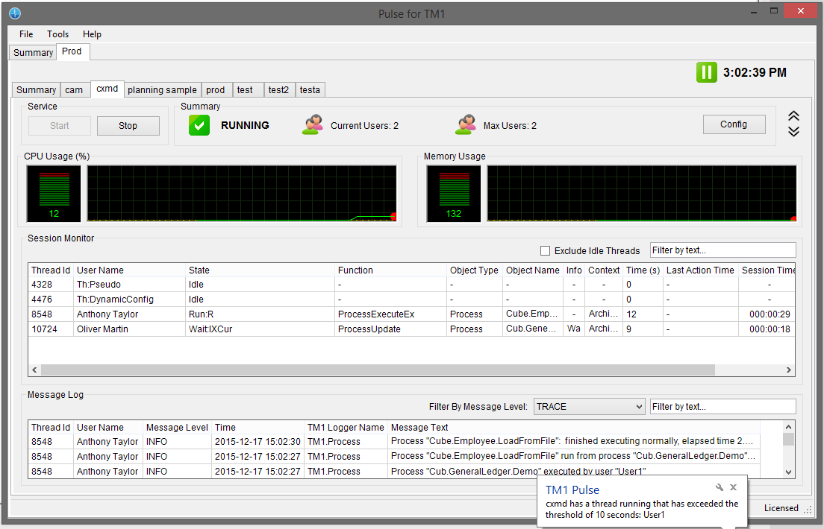Open notification settings wrench icon in popup

(720, 487)
